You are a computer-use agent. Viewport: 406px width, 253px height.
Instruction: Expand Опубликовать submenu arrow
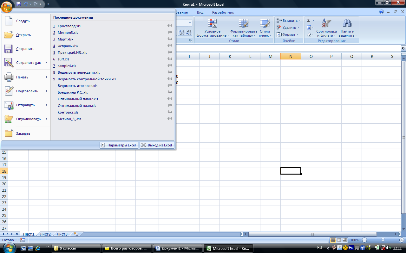pos(47,119)
